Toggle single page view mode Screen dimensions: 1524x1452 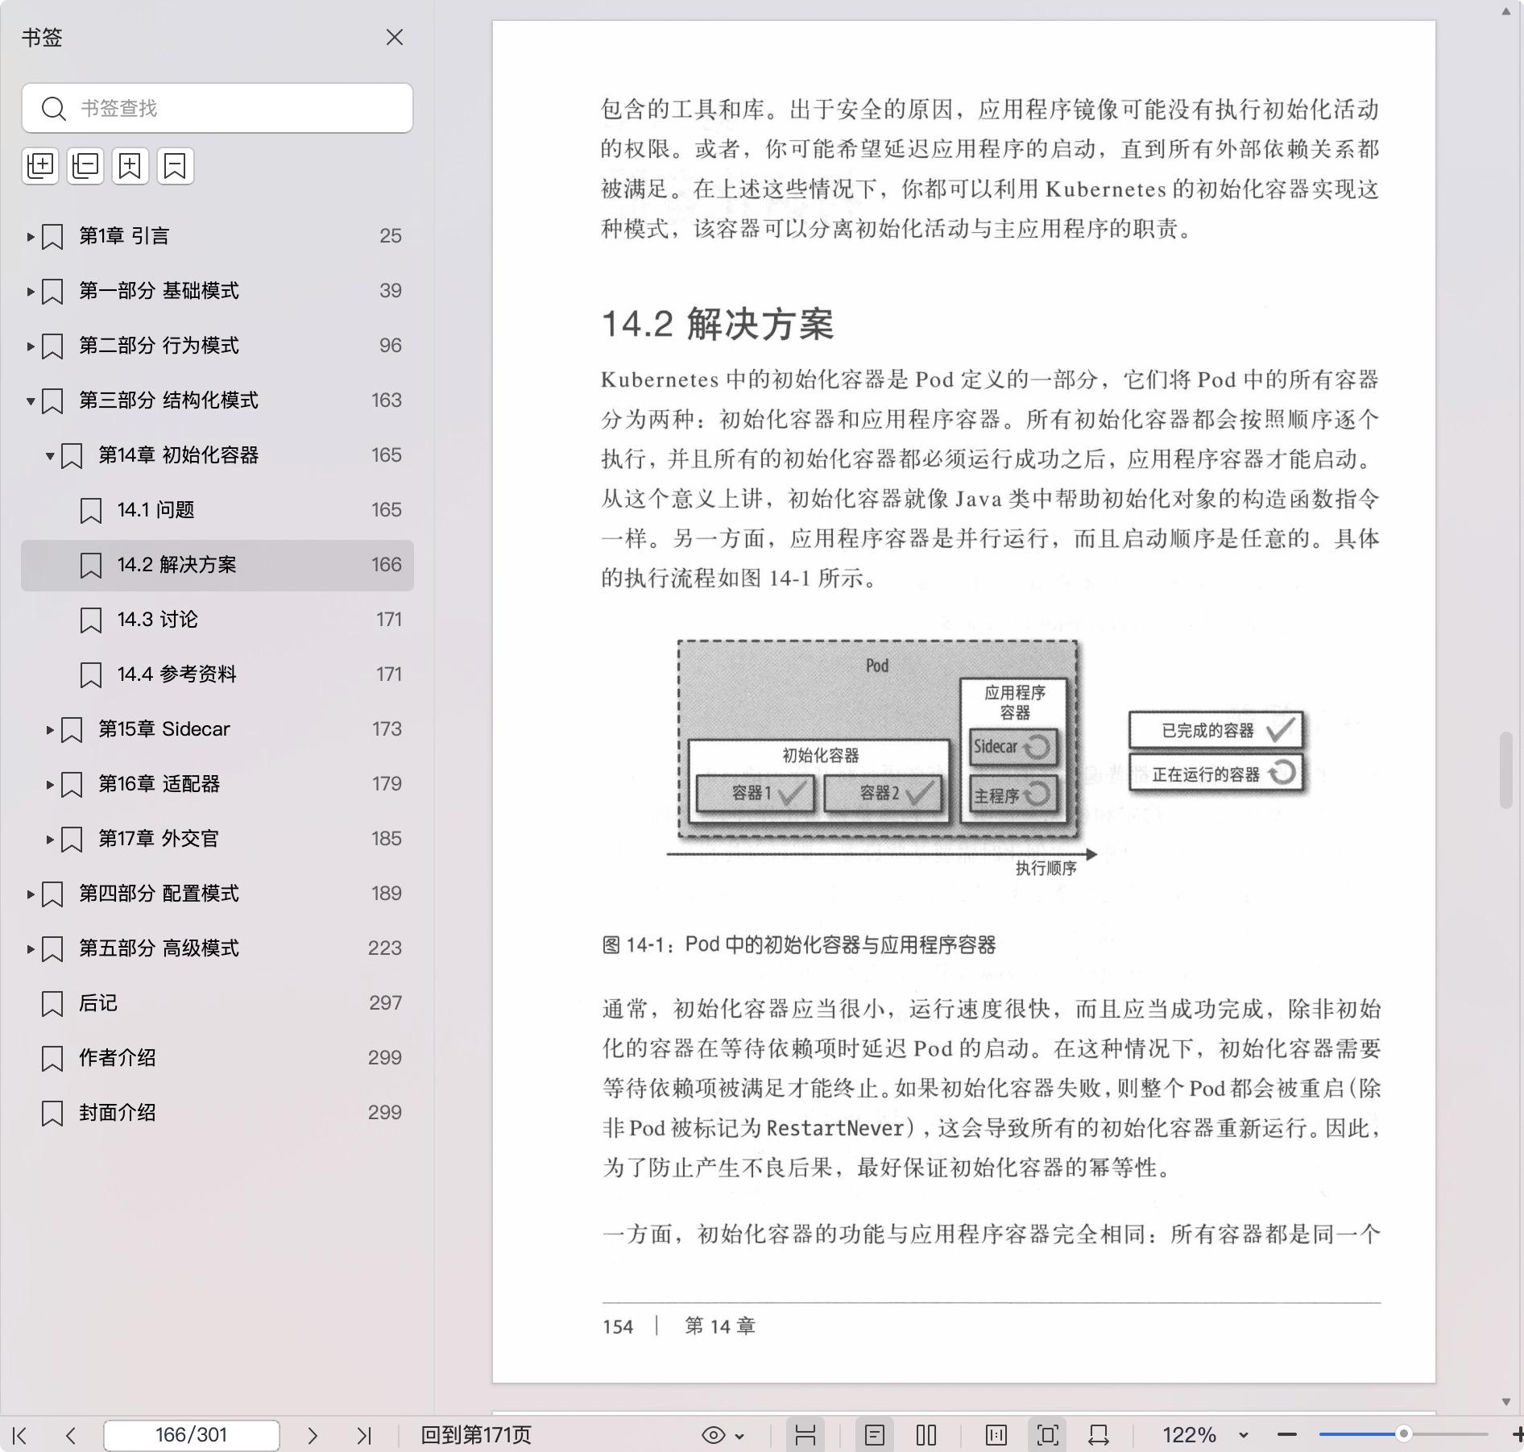(x=875, y=1435)
